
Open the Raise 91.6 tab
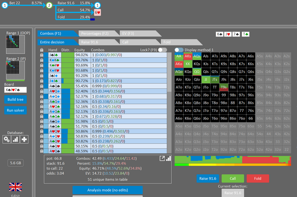tap(98, 42)
